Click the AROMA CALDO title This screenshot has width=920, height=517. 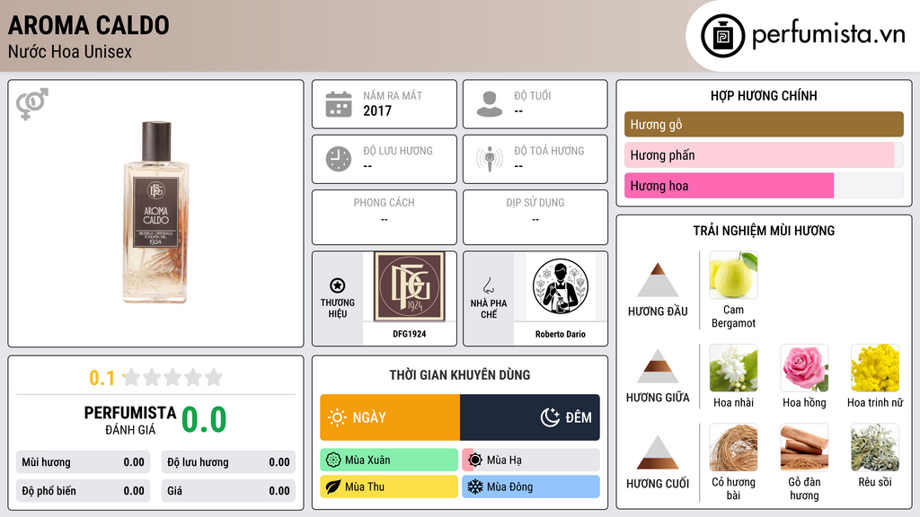pyautogui.click(x=89, y=25)
